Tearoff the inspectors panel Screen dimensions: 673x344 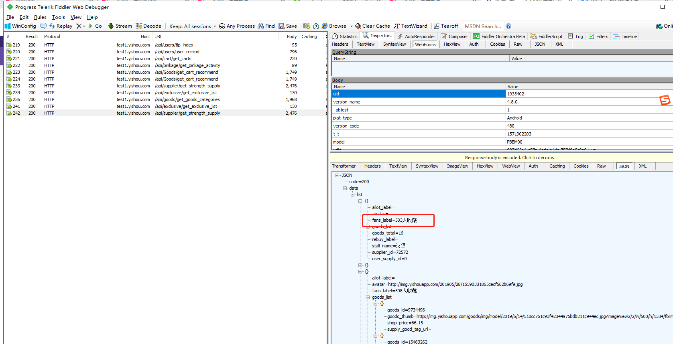click(446, 26)
